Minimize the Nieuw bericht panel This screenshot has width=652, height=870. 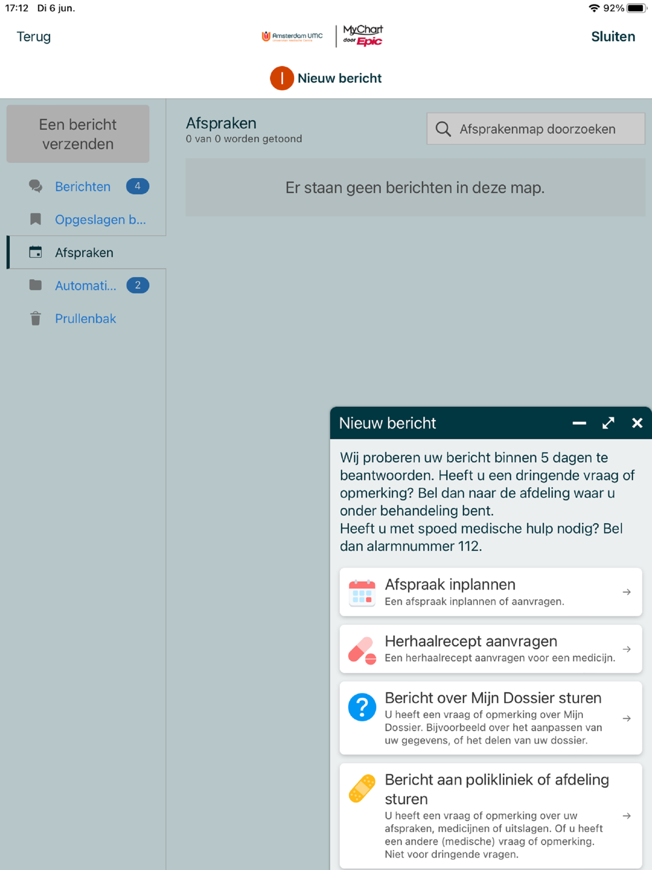point(579,423)
